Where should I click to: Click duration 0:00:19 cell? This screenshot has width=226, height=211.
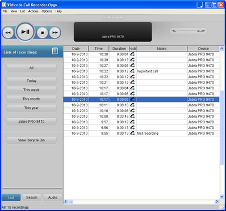[119, 122]
